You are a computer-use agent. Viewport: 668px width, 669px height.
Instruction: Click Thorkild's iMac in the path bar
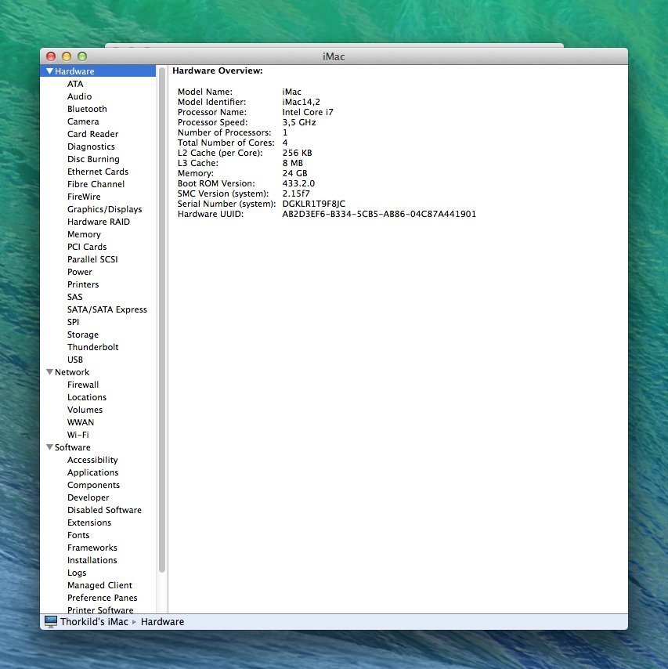(x=94, y=622)
